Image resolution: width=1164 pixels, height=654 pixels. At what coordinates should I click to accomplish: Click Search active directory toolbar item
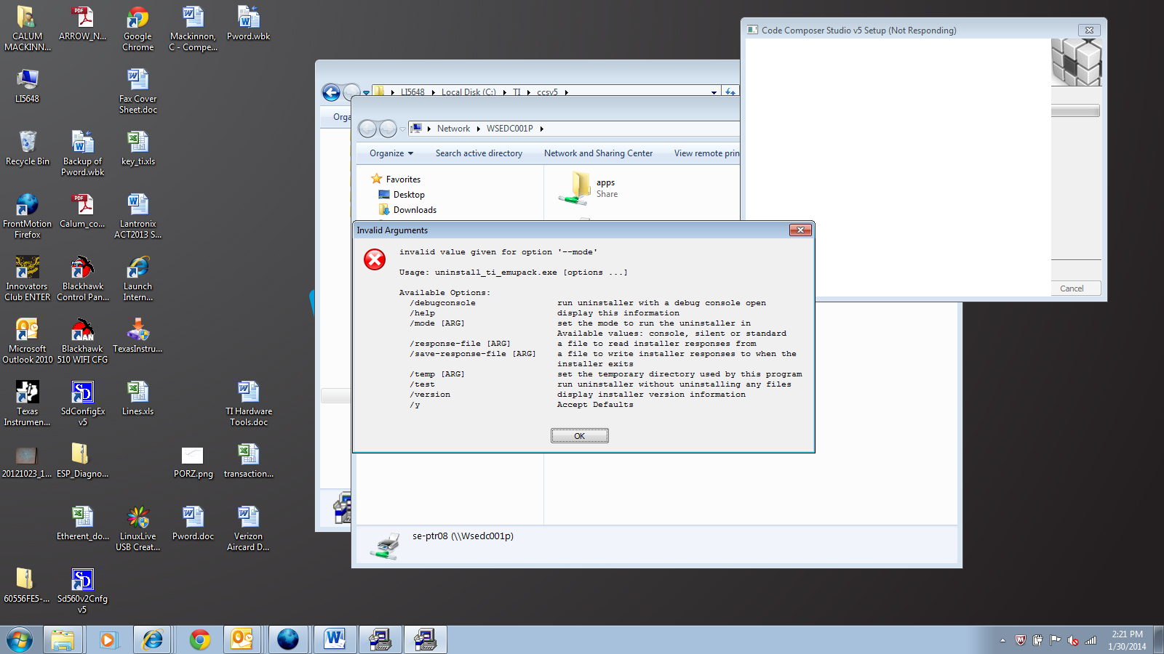point(479,153)
